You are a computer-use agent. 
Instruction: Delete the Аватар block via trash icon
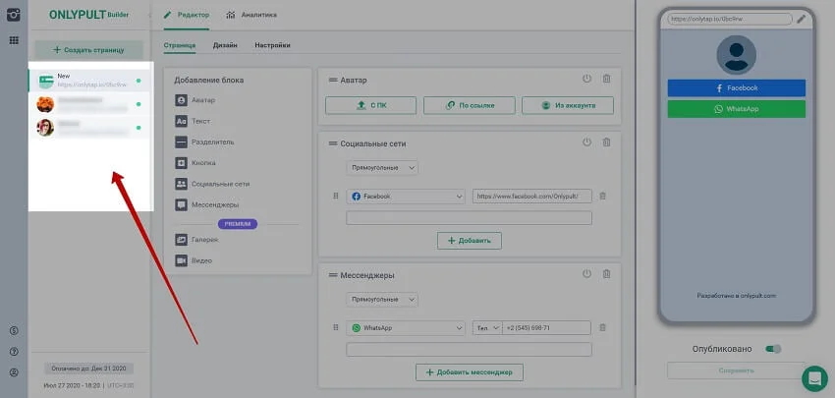click(606, 79)
